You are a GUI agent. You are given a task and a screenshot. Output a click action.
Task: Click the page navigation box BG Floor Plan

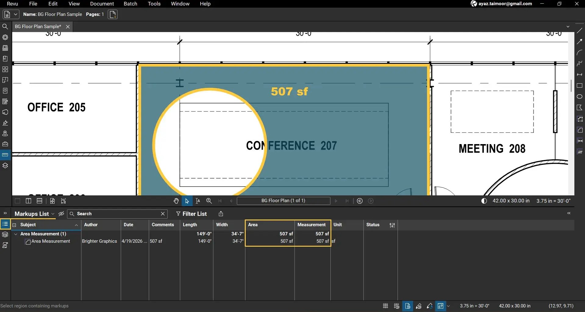click(x=284, y=201)
